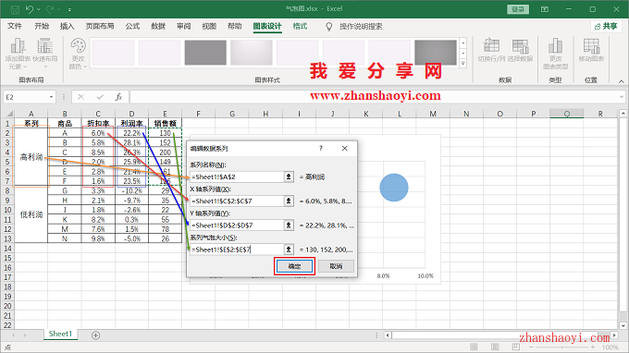Click the Insert Function fx icon

[x=118, y=97]
